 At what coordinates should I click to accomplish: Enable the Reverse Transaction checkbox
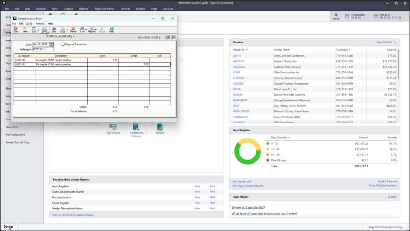coord(63,44)
